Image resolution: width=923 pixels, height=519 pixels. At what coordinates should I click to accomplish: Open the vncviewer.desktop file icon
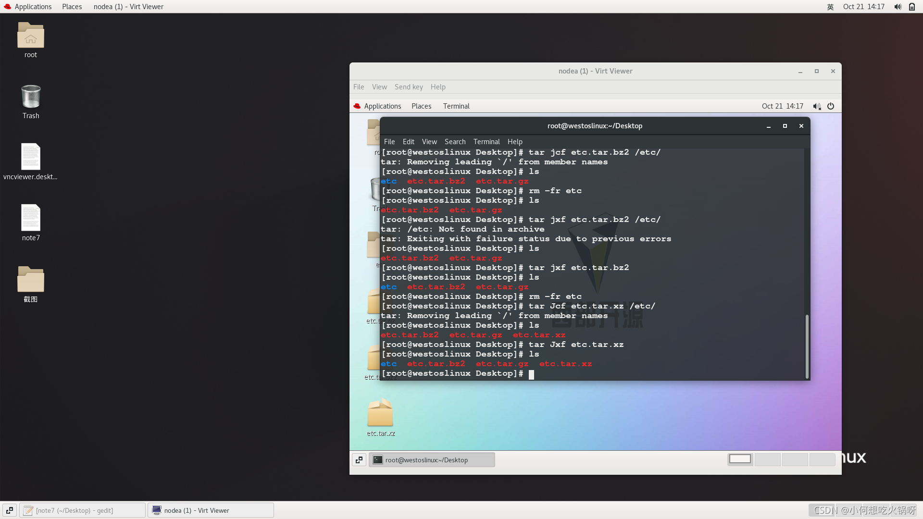[31, 157]
